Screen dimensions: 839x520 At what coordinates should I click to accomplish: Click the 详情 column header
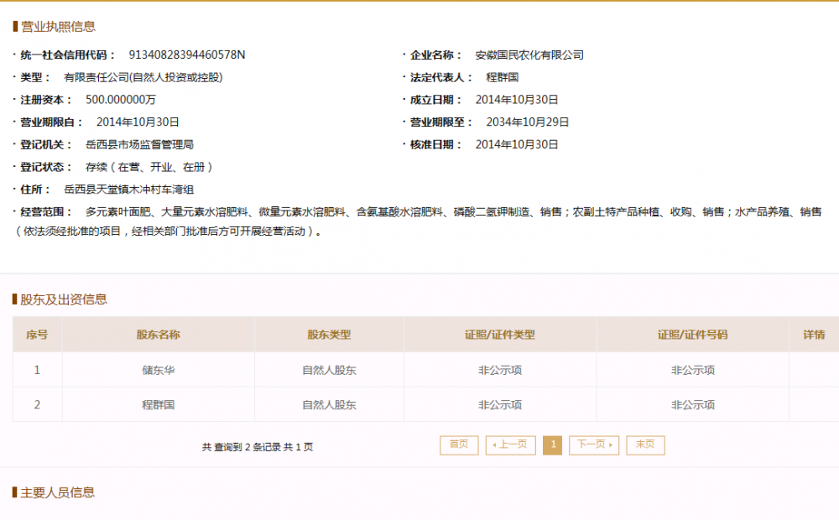tap(814, 335)
